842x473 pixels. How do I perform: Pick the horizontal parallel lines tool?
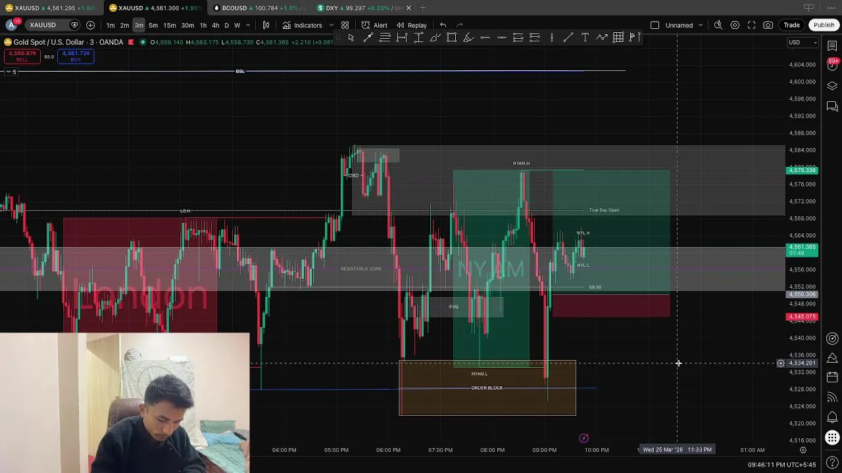[x=385, y=38]
